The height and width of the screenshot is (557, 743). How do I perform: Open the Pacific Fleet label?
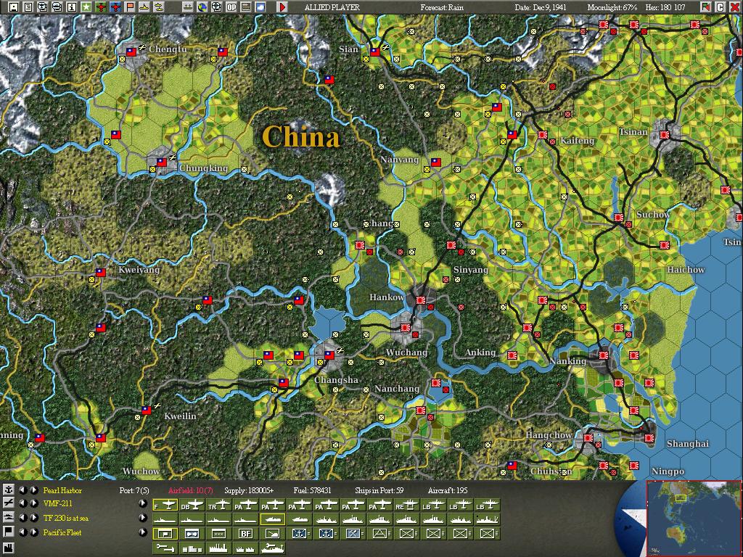click(x=62, y=533)
